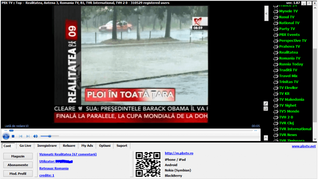
Task: Select Travel Mix channel
Action: click(x=288, y=76)
